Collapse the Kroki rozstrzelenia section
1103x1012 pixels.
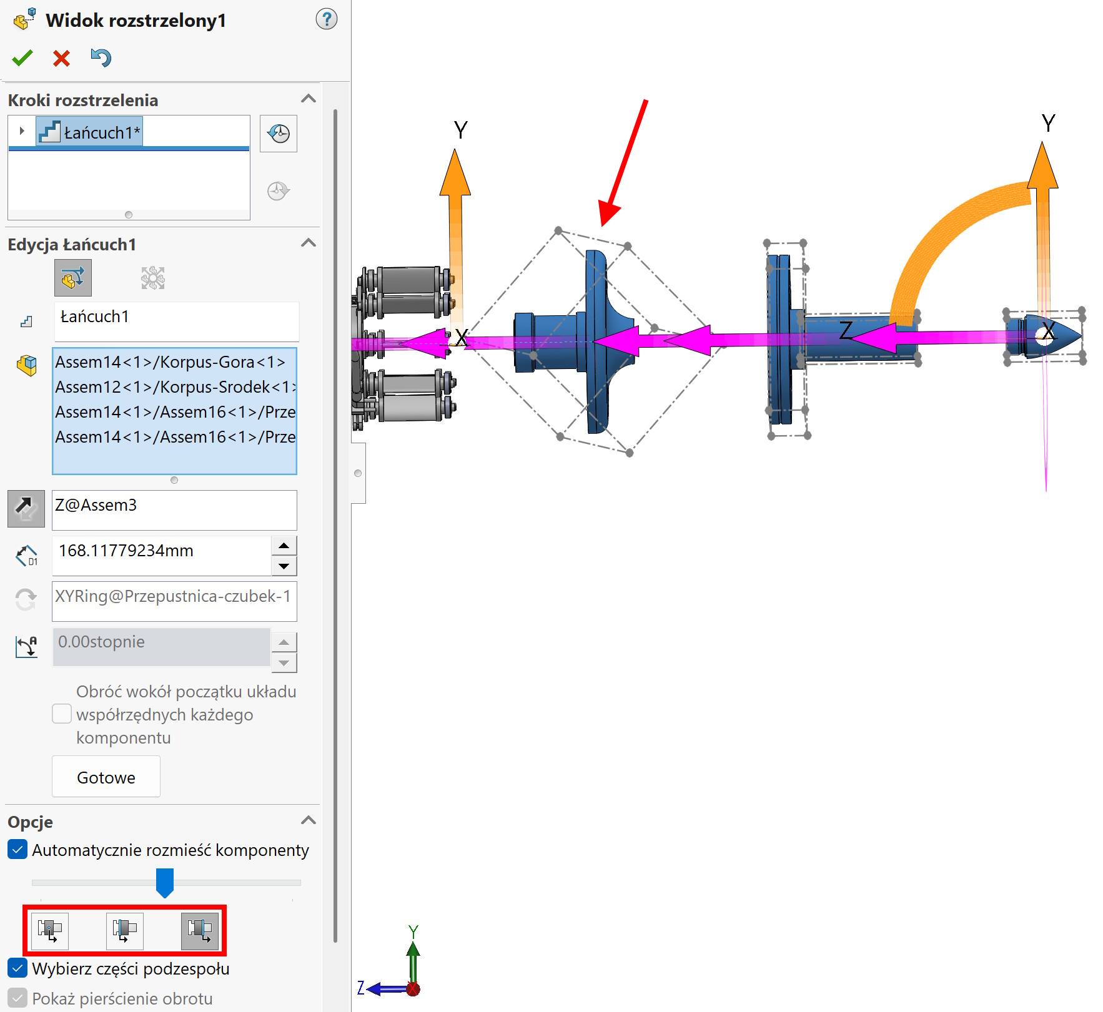tap(308, 99)
